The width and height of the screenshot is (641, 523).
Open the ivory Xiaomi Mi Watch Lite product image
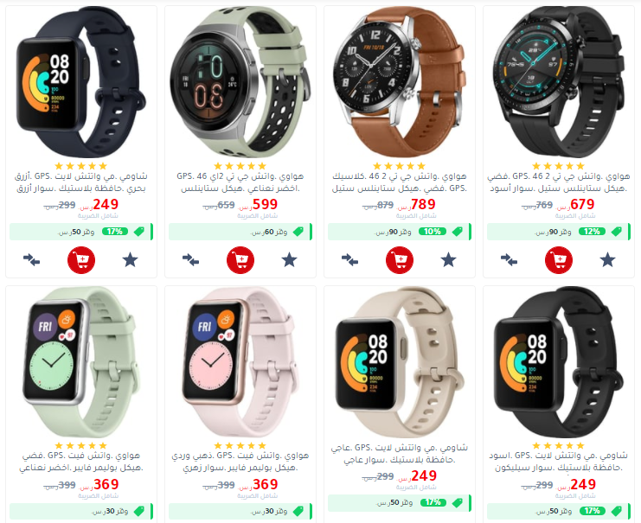pyautogui.click(x=400, y=362)
